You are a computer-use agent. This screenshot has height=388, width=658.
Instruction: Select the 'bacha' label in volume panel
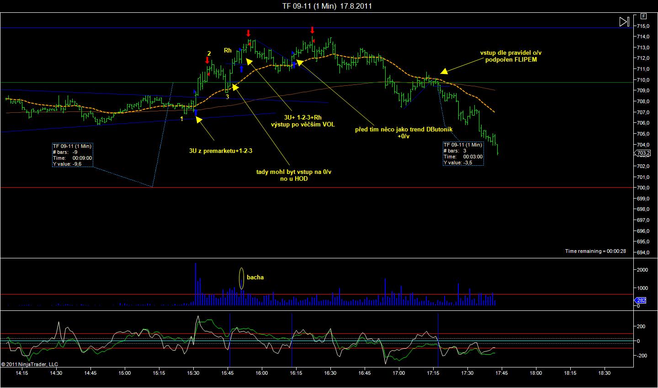pyautogui.click(x=255, y=277)
